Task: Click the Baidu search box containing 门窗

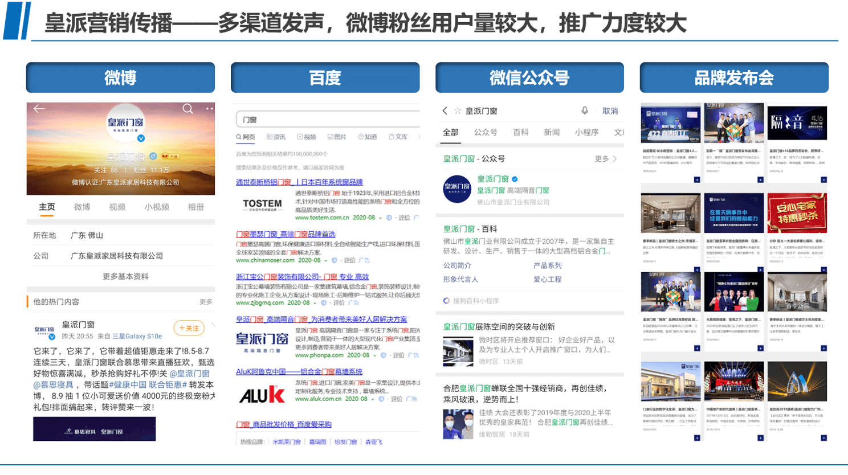Action: (x=328, y=120)
